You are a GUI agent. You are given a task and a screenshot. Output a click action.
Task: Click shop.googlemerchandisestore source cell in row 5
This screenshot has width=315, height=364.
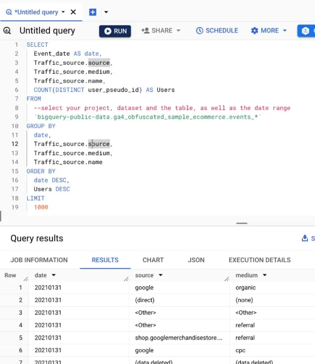point(178,338)
